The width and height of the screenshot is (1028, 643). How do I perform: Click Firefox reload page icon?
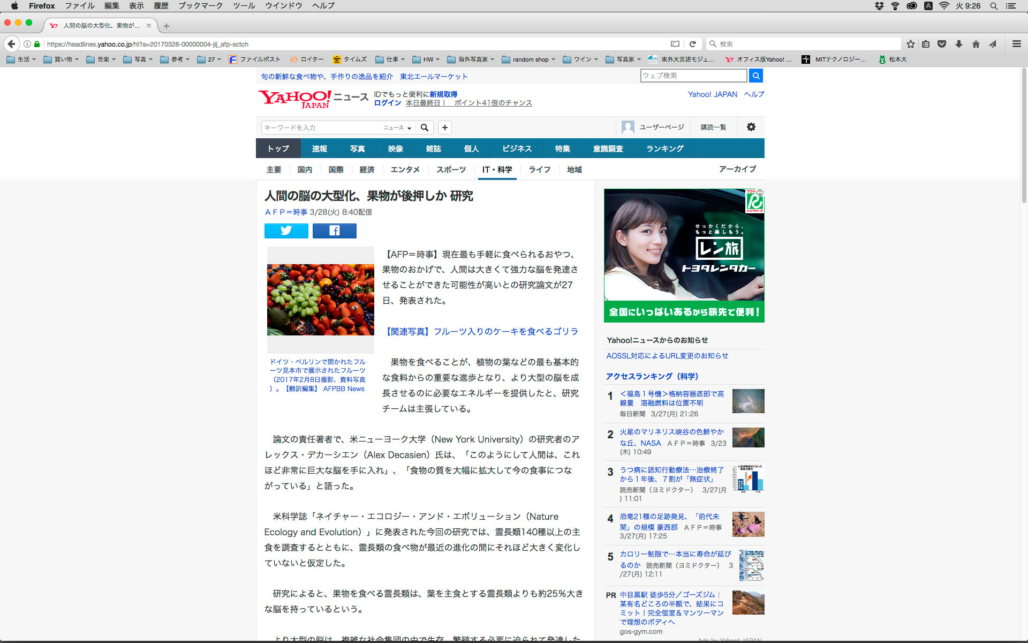coord(692,44)
